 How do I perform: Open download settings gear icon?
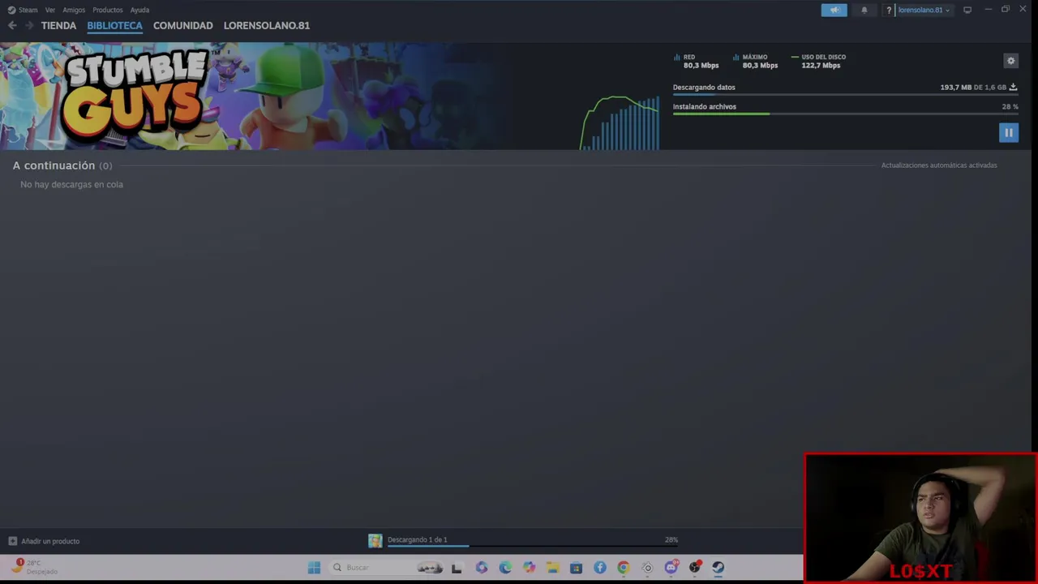coord(1010,61)
